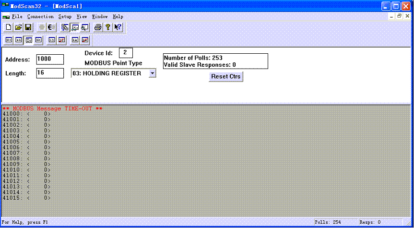
Task: Set decimal display format (10 icon)
Action: tap(19, 40)
